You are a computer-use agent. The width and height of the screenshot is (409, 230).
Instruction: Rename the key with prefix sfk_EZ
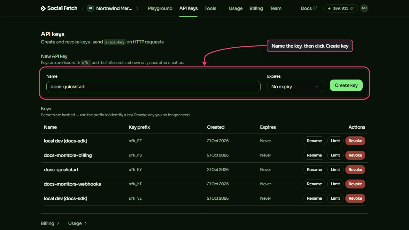(x=314, y=141)
